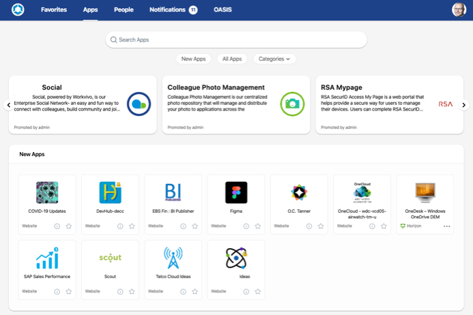
Task: Expand the Categories dropdown
Action: coord(274,59)
